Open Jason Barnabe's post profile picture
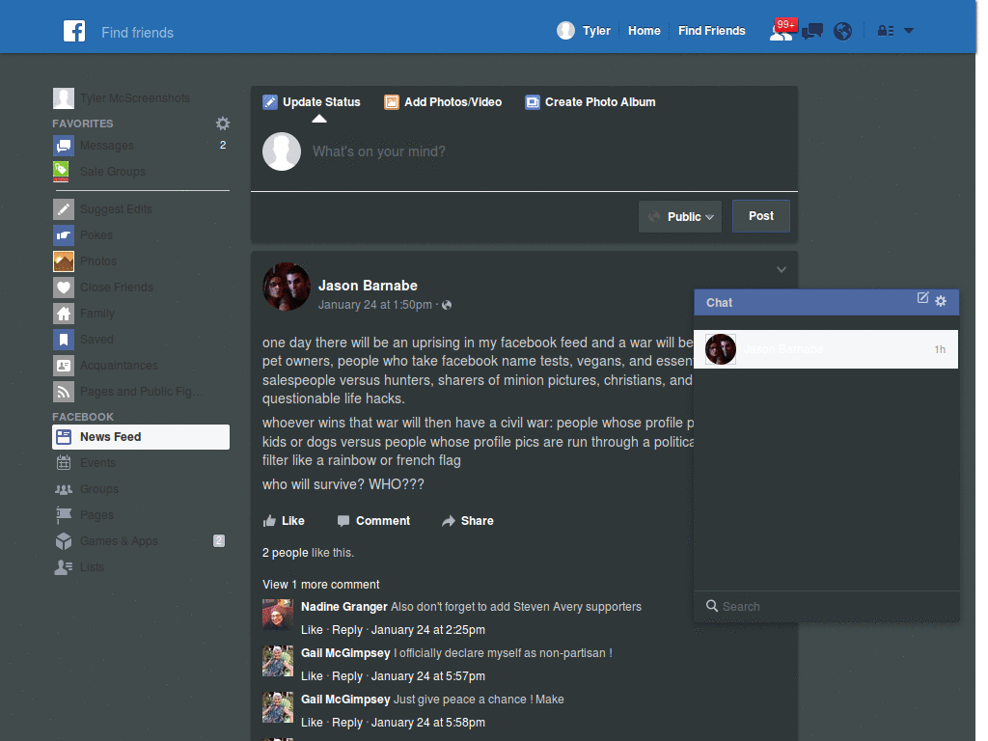 [286, 287]
